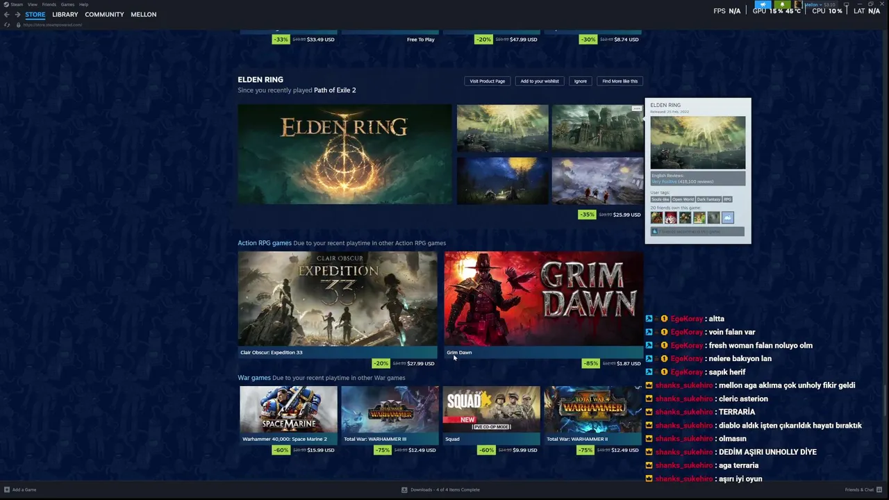Open the Help menu
Screen dimensions: 889x500
[x=83, y=4]
